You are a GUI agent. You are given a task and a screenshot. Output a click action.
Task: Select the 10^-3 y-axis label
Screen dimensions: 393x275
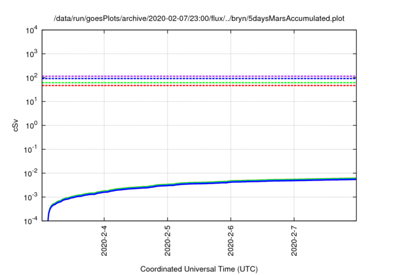click(x=31, y=197)
